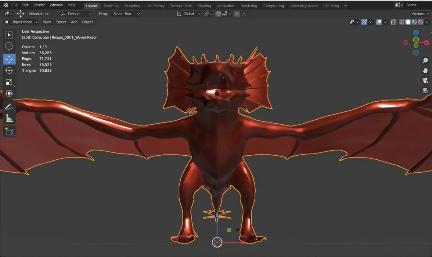
Task: Toggle camera view with the camera icon
Action: click(425, 80)
